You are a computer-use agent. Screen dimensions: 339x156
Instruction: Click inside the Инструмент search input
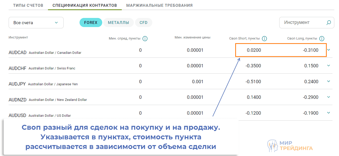coord(300,23)
